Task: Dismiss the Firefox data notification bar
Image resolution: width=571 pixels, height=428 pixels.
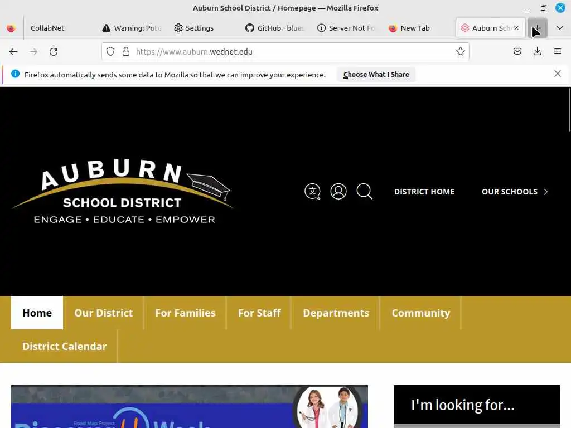Action: click(558, 74)
